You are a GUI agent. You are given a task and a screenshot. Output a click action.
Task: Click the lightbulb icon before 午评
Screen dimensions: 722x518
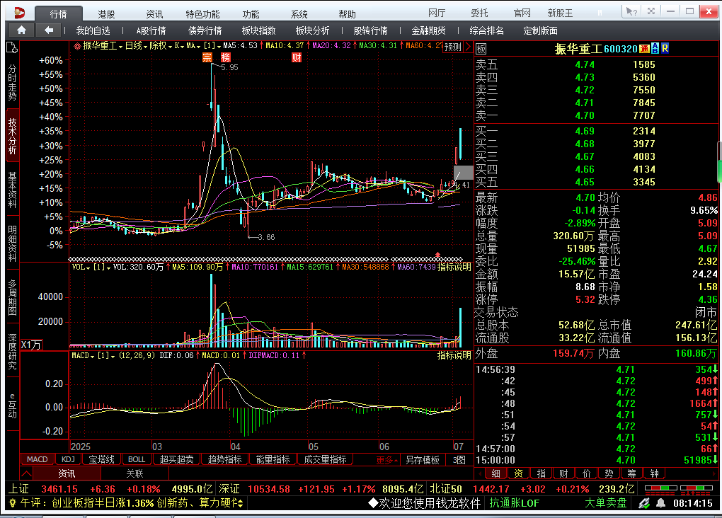pos(13,503)
